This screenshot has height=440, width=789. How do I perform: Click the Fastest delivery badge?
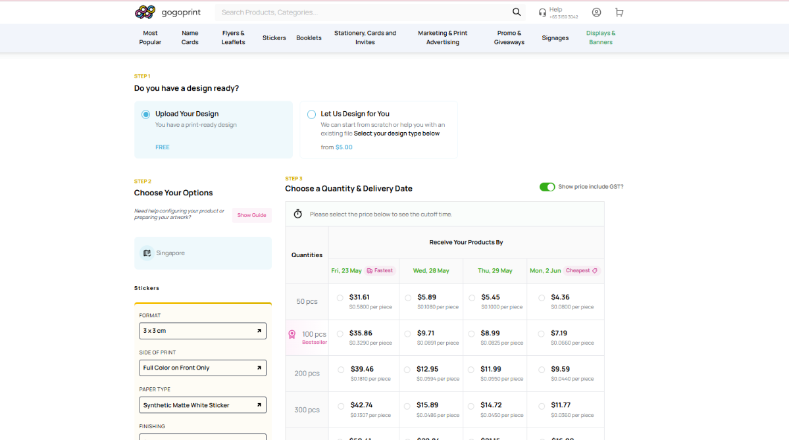380,270
